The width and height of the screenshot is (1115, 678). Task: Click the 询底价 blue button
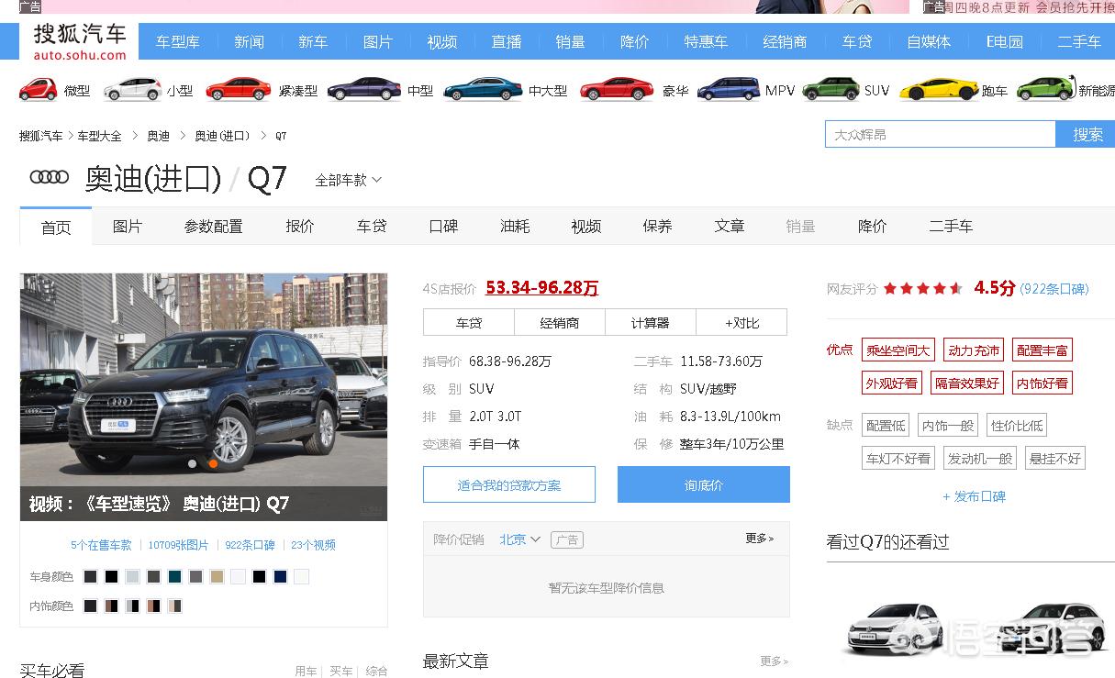point(703,484)
